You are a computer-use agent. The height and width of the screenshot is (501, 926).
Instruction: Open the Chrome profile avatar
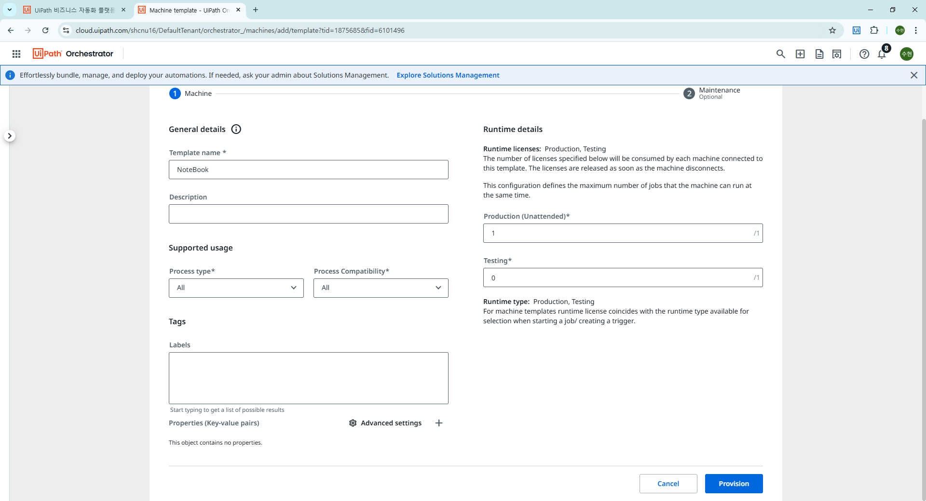pyautogui.click(x=900, y=30)
